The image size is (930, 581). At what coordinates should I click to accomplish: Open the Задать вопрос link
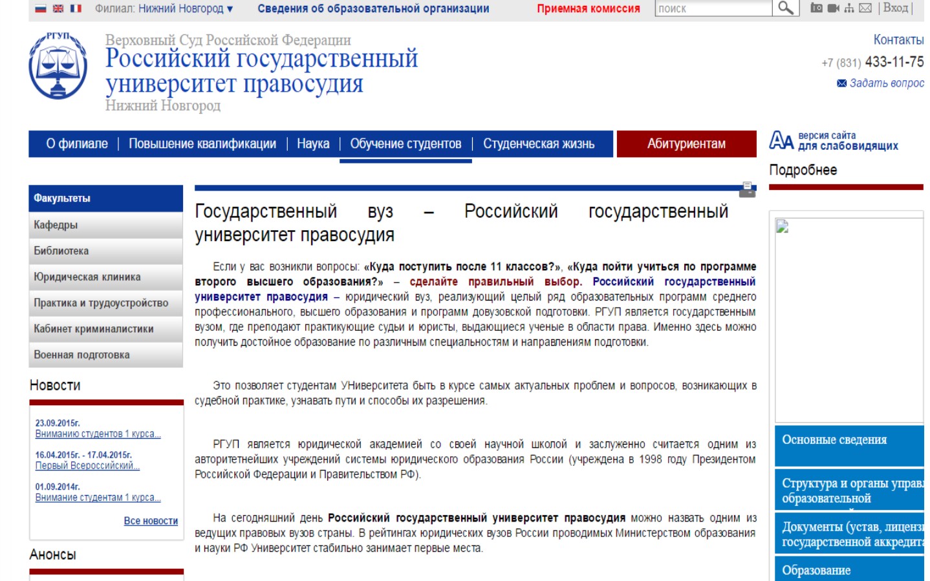click(x=886, y=83)
